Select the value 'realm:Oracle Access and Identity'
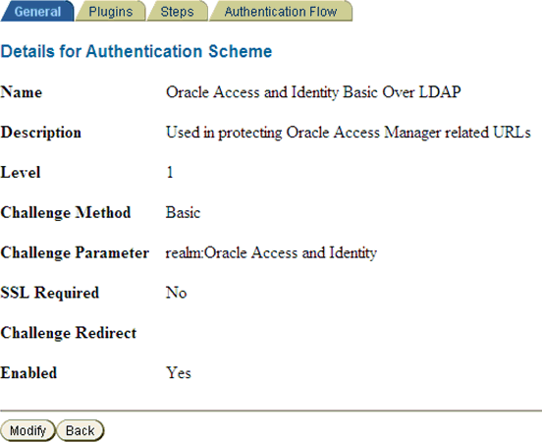Image resolution: width=542 pixels, height=442 pixels. tap(271, 252)
